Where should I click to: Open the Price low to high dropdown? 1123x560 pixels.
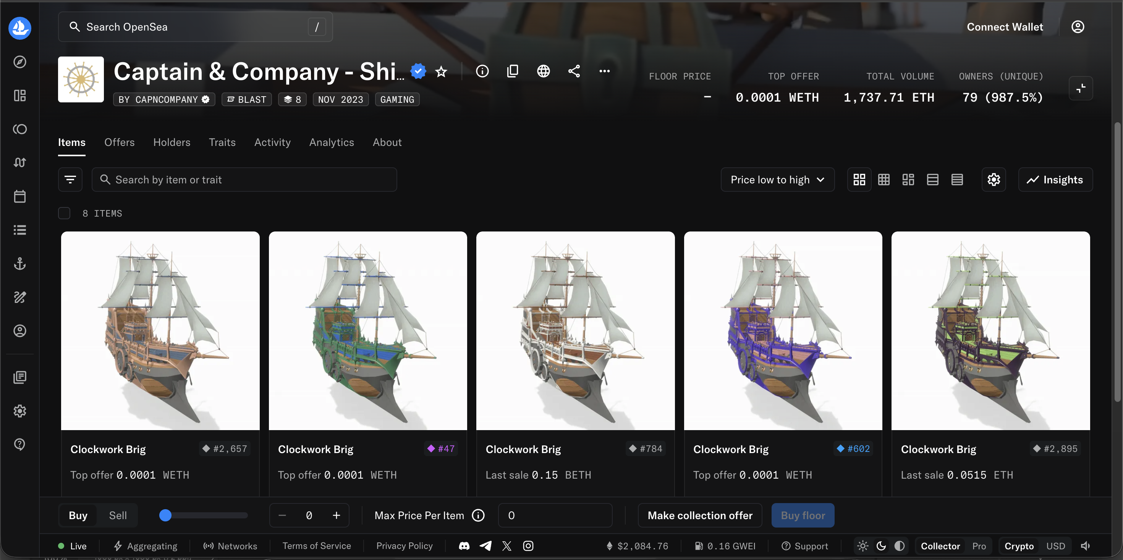coord(777,180)
